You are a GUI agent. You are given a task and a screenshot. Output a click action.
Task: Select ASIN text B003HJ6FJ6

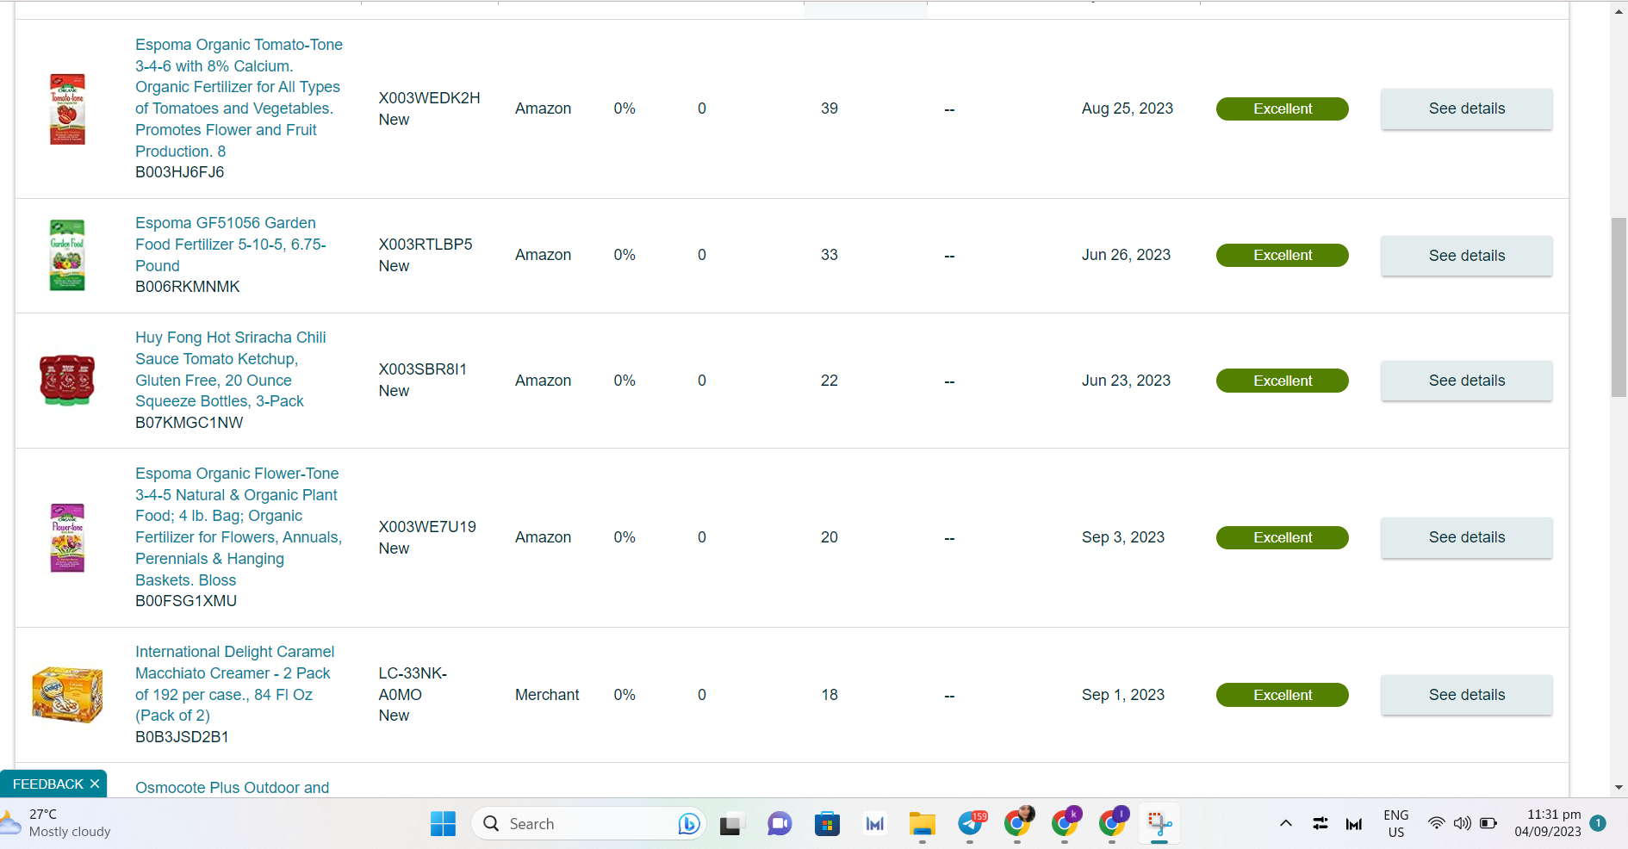179,172
